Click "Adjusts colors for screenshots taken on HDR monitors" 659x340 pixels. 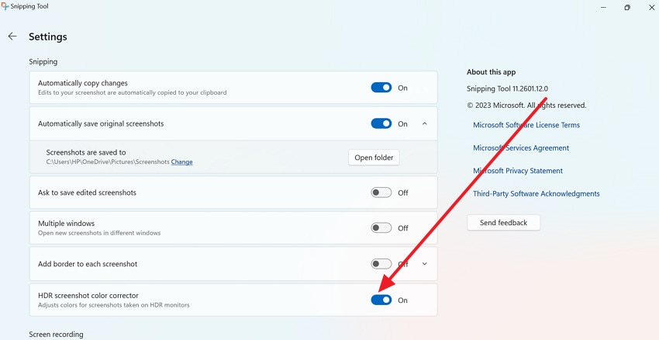coord(113,305)
